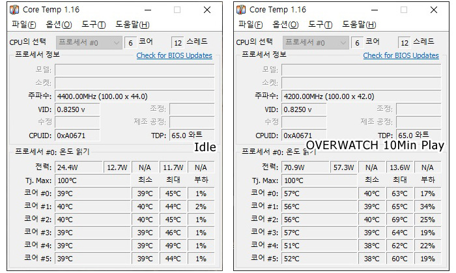Expand 프로세서 #0 dropdown in left window
This screenshot has height=273, width=456.
[89, 43]
